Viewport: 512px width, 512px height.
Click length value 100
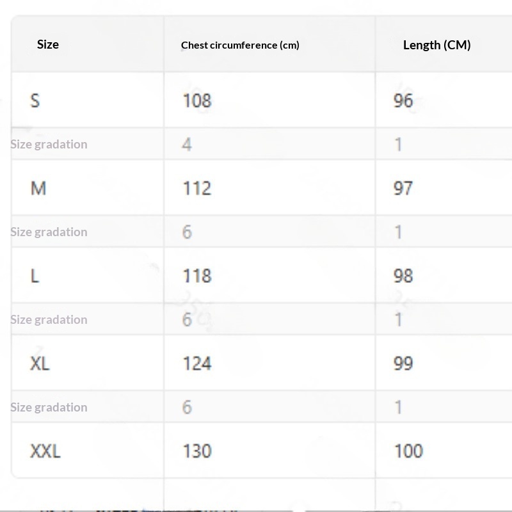click(408, 451)
